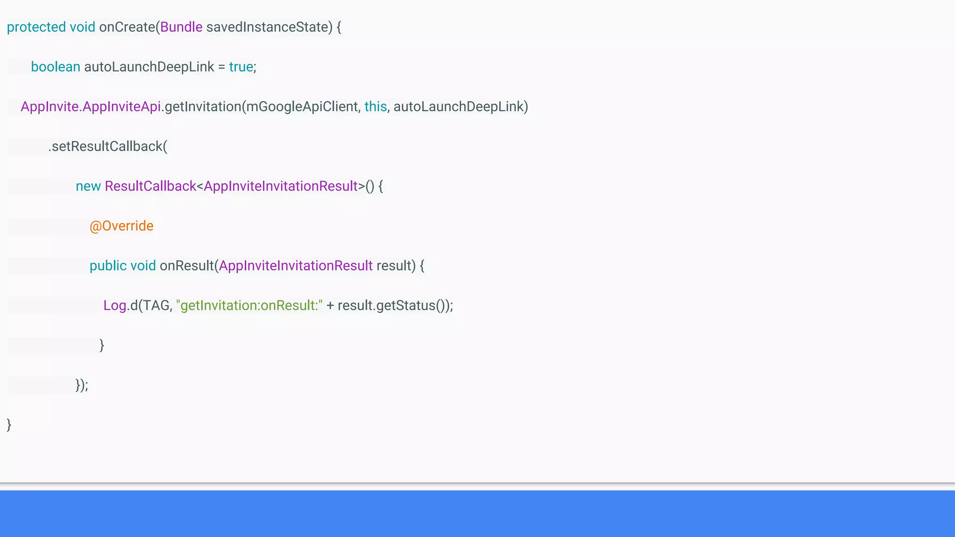Click the 'public void onResult' line
The image size is (955, 537).
[x=257, y=266]
